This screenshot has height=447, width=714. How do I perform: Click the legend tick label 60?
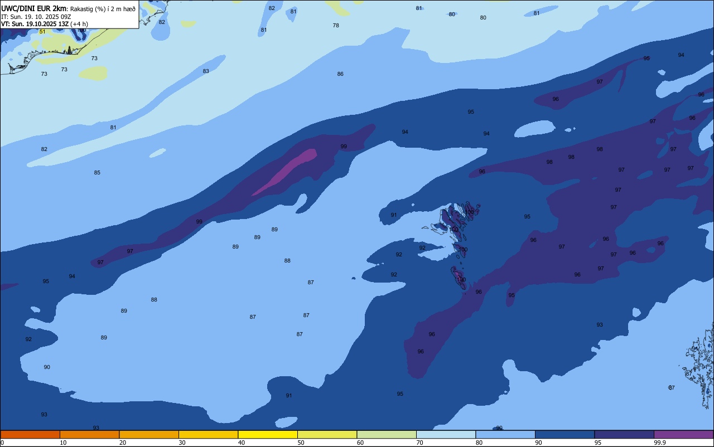coord(360,443)
